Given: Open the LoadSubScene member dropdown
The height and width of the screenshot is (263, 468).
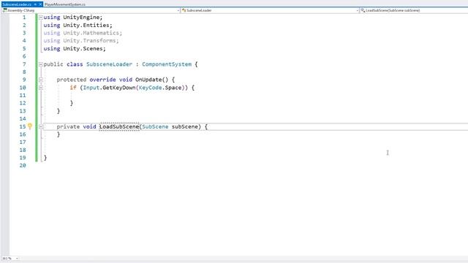Looking at the screenshot, I should point(414,10).
